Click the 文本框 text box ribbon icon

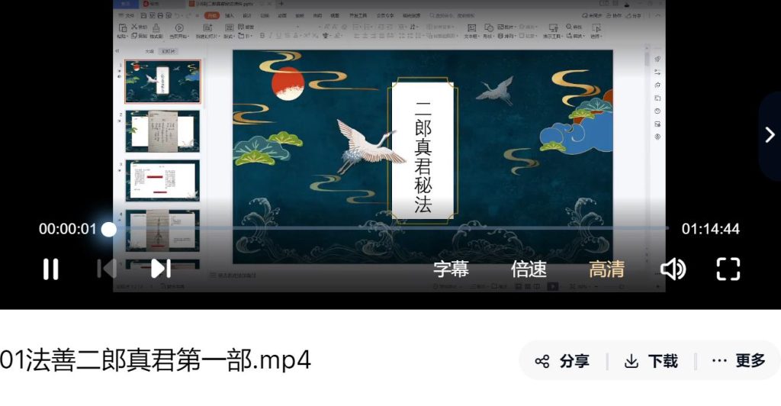(x=471, y=29)
